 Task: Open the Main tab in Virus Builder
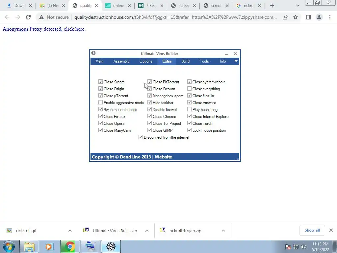click(x=99, y=61)
